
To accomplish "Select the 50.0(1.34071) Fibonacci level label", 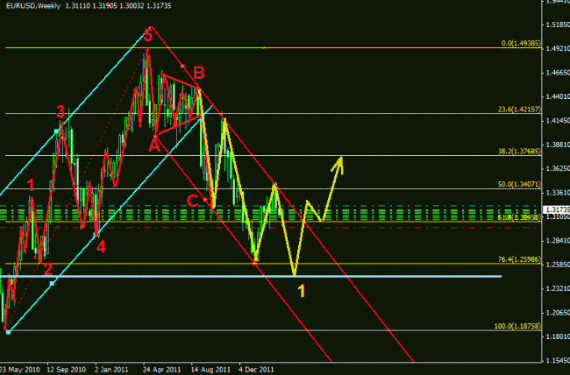I will pos(519,184).
